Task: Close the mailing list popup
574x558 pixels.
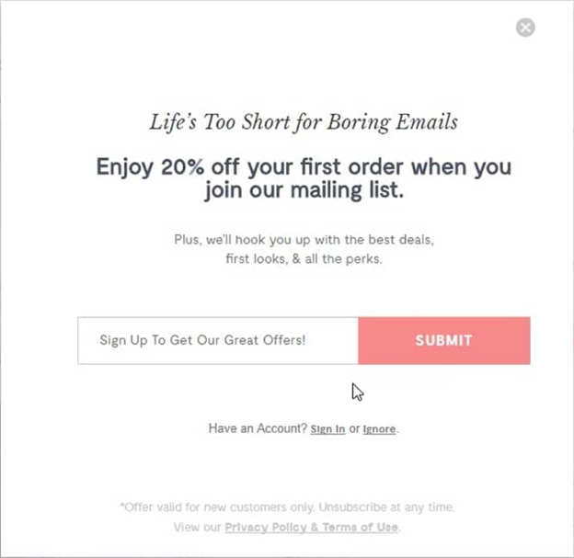Action: (525, 28)
